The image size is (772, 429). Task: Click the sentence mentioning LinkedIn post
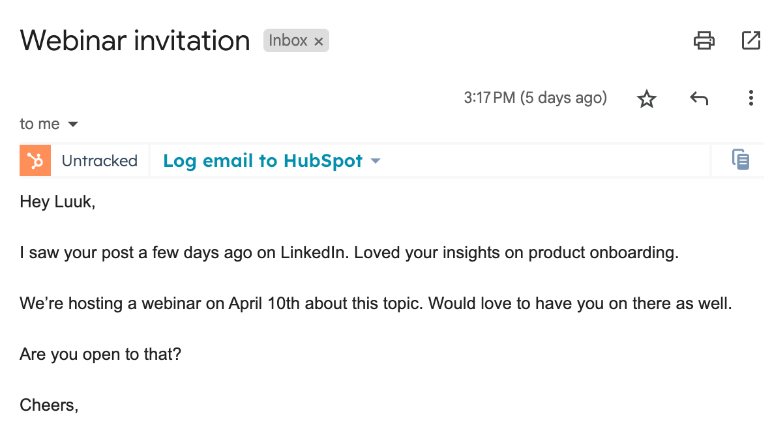coord(349,253)
